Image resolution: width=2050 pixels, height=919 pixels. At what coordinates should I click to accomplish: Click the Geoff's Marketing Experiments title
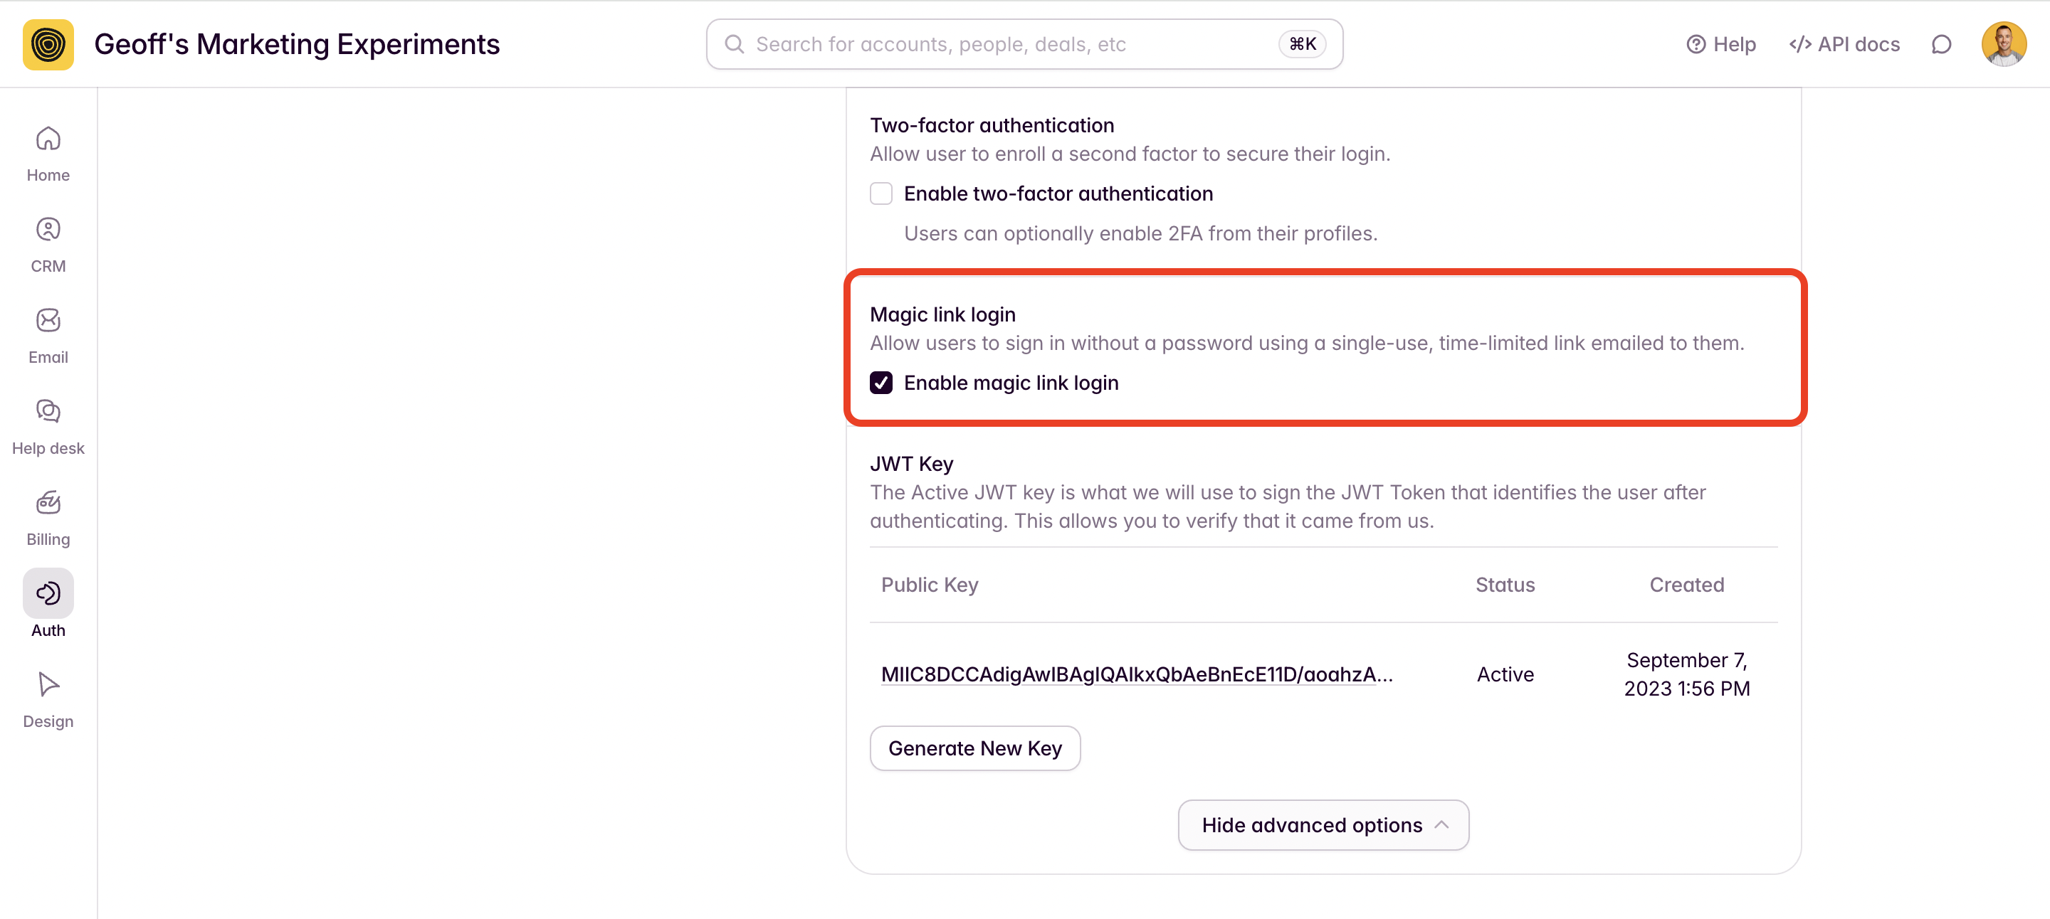point(297,45)
